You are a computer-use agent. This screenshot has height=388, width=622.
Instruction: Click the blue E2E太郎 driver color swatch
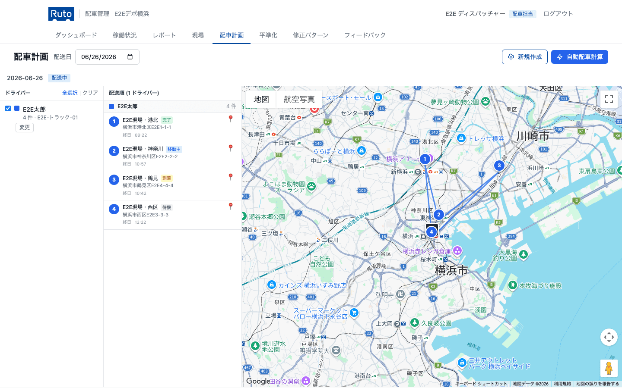[x=17, y=108]
